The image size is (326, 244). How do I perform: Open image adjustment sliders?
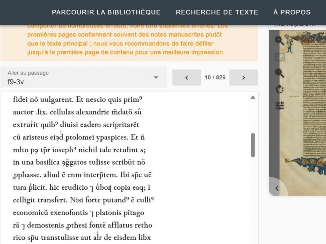pyautogui.click(x=280, y=105)
